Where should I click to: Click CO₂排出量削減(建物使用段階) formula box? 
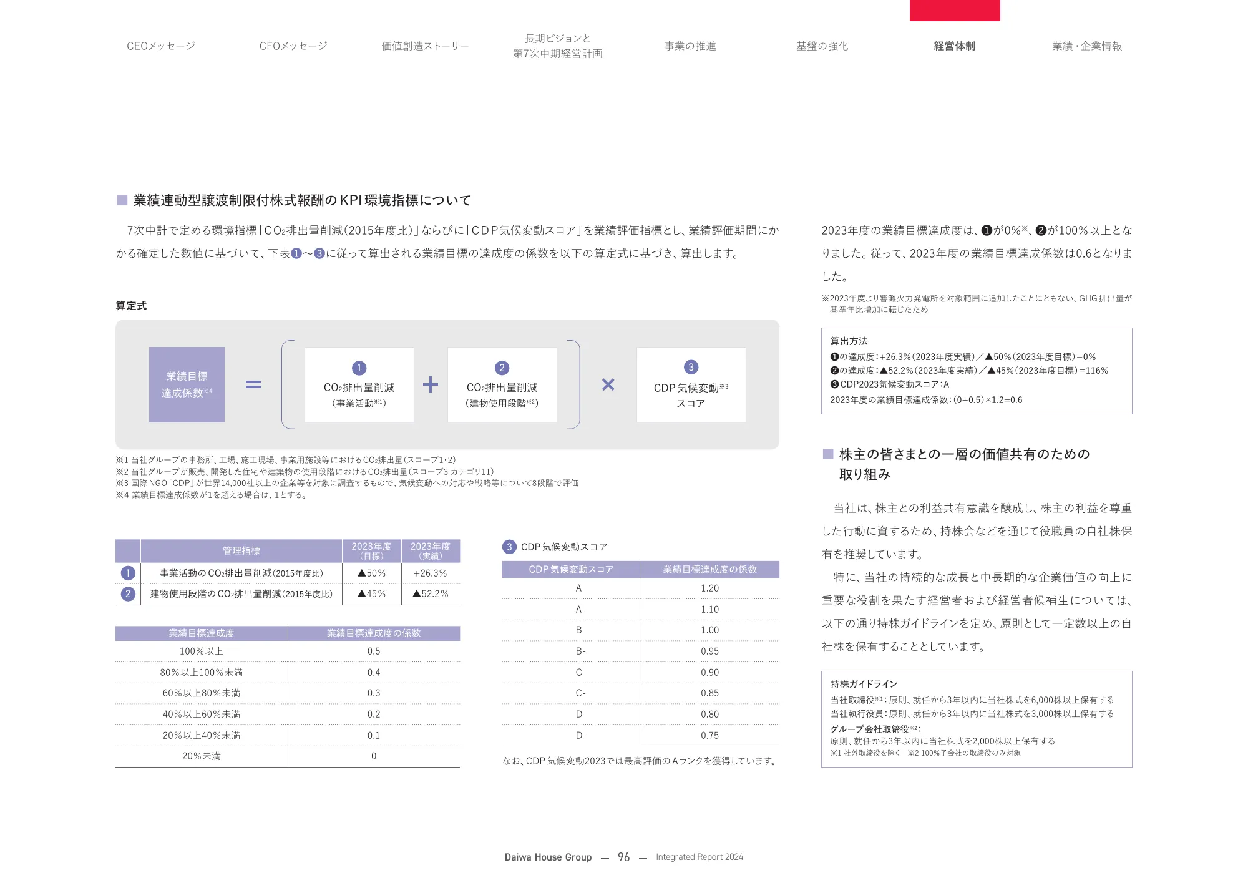(502, 384)
